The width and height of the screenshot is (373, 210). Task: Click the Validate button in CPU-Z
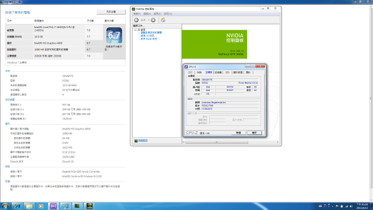pos(238,133)
